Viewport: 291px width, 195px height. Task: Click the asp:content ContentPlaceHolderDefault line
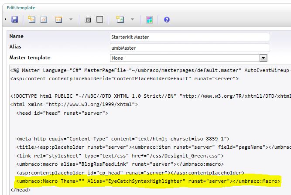coord(124,79)
